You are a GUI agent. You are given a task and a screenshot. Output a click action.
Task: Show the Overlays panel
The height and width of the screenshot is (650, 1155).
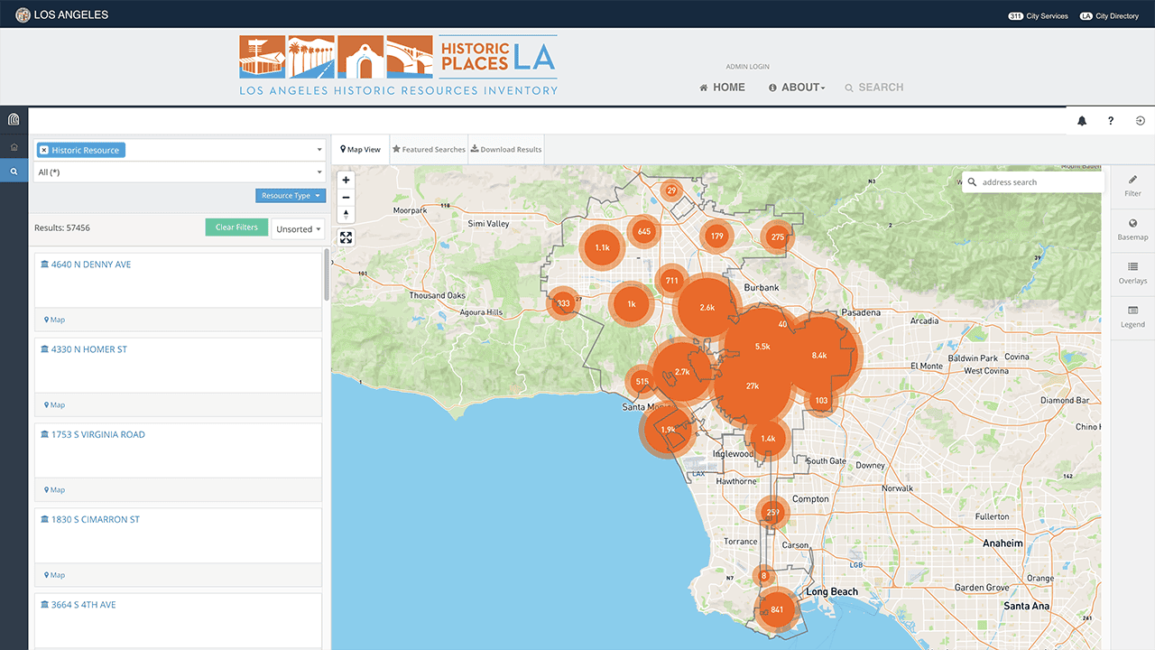pyautogui.click(x=1132, y=273)
